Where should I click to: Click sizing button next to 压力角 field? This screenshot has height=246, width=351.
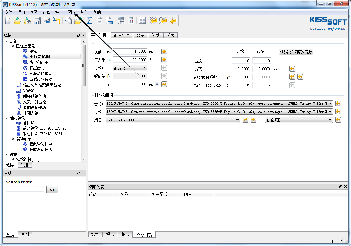(164, 60)
